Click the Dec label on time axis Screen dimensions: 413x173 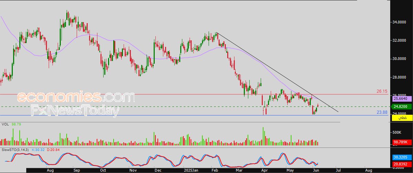click(x=158, y=170)
